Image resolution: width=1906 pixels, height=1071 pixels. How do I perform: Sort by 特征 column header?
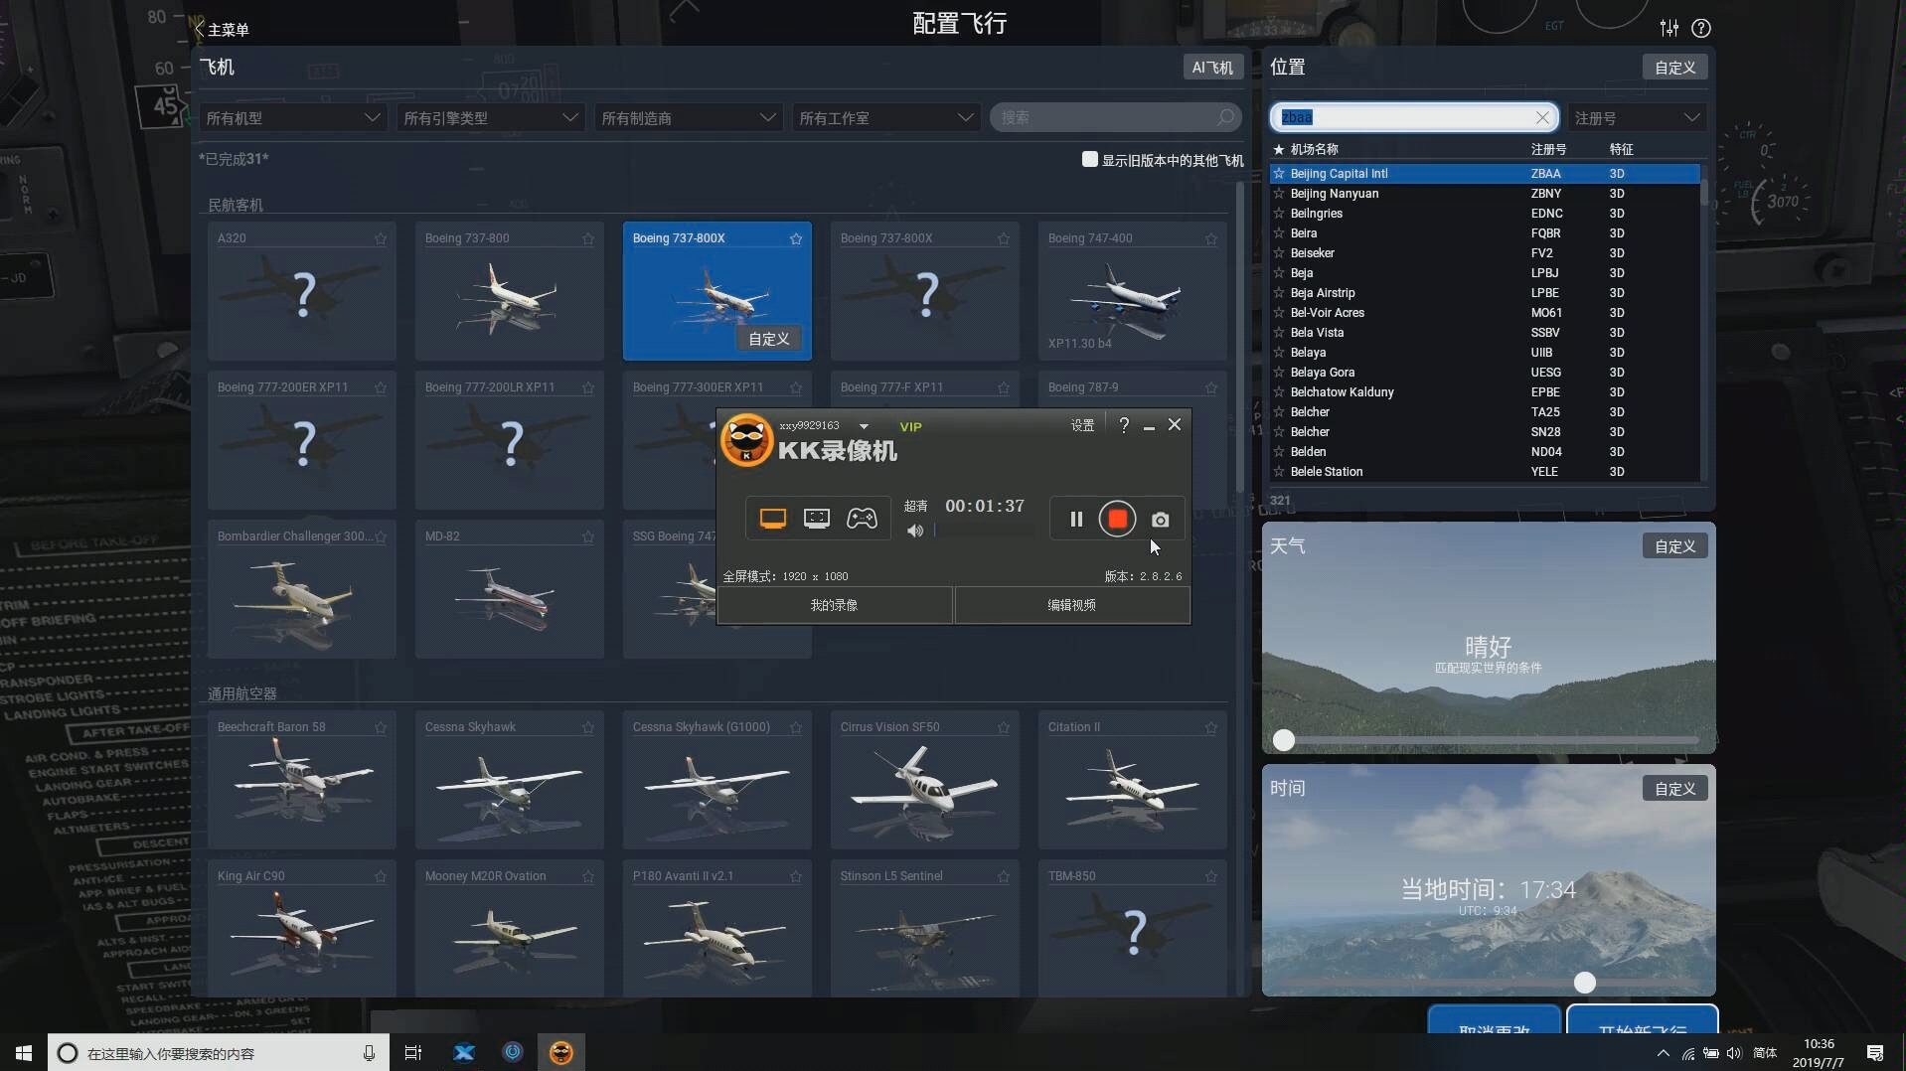tap(1621, 149)
